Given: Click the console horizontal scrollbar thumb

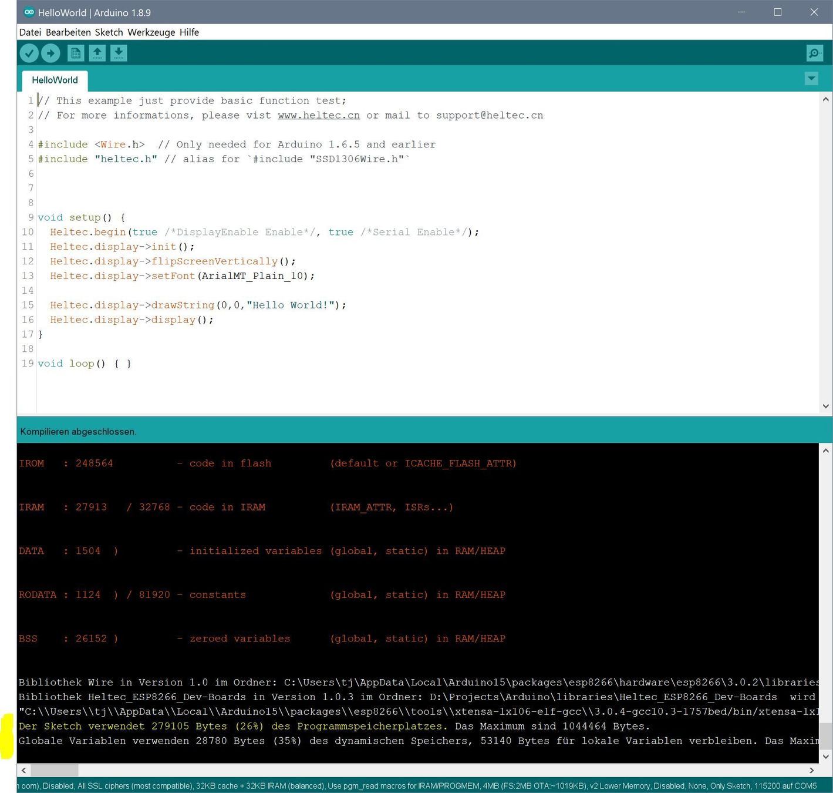Looking at the screenshot, I should (x=54, y=770).
